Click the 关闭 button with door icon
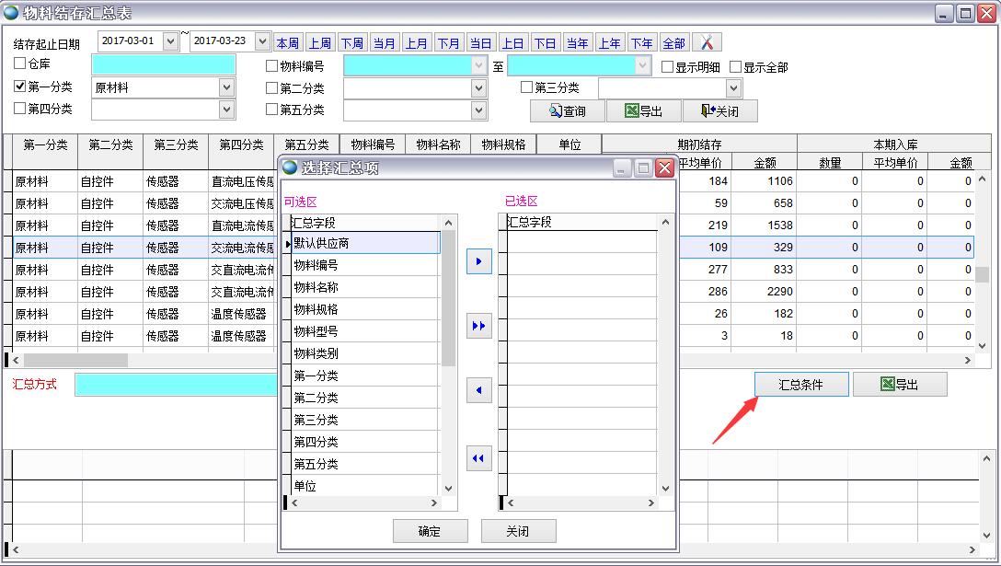 [x=719, y=111]
